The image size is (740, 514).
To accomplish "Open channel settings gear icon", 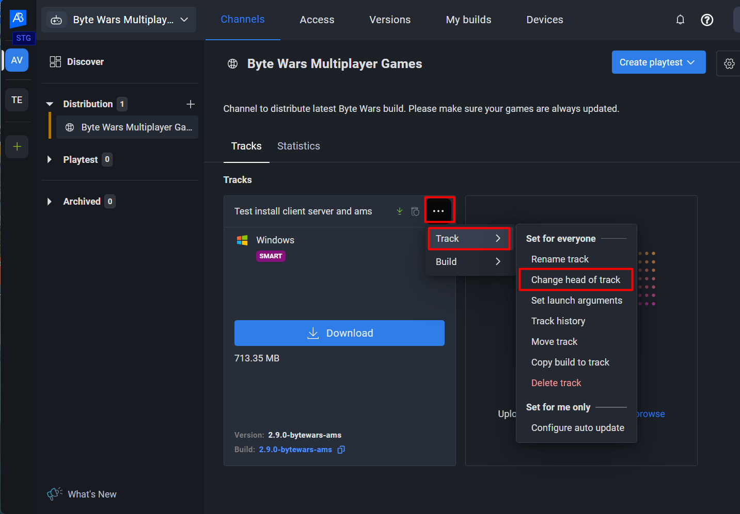I will click(729, 63).
